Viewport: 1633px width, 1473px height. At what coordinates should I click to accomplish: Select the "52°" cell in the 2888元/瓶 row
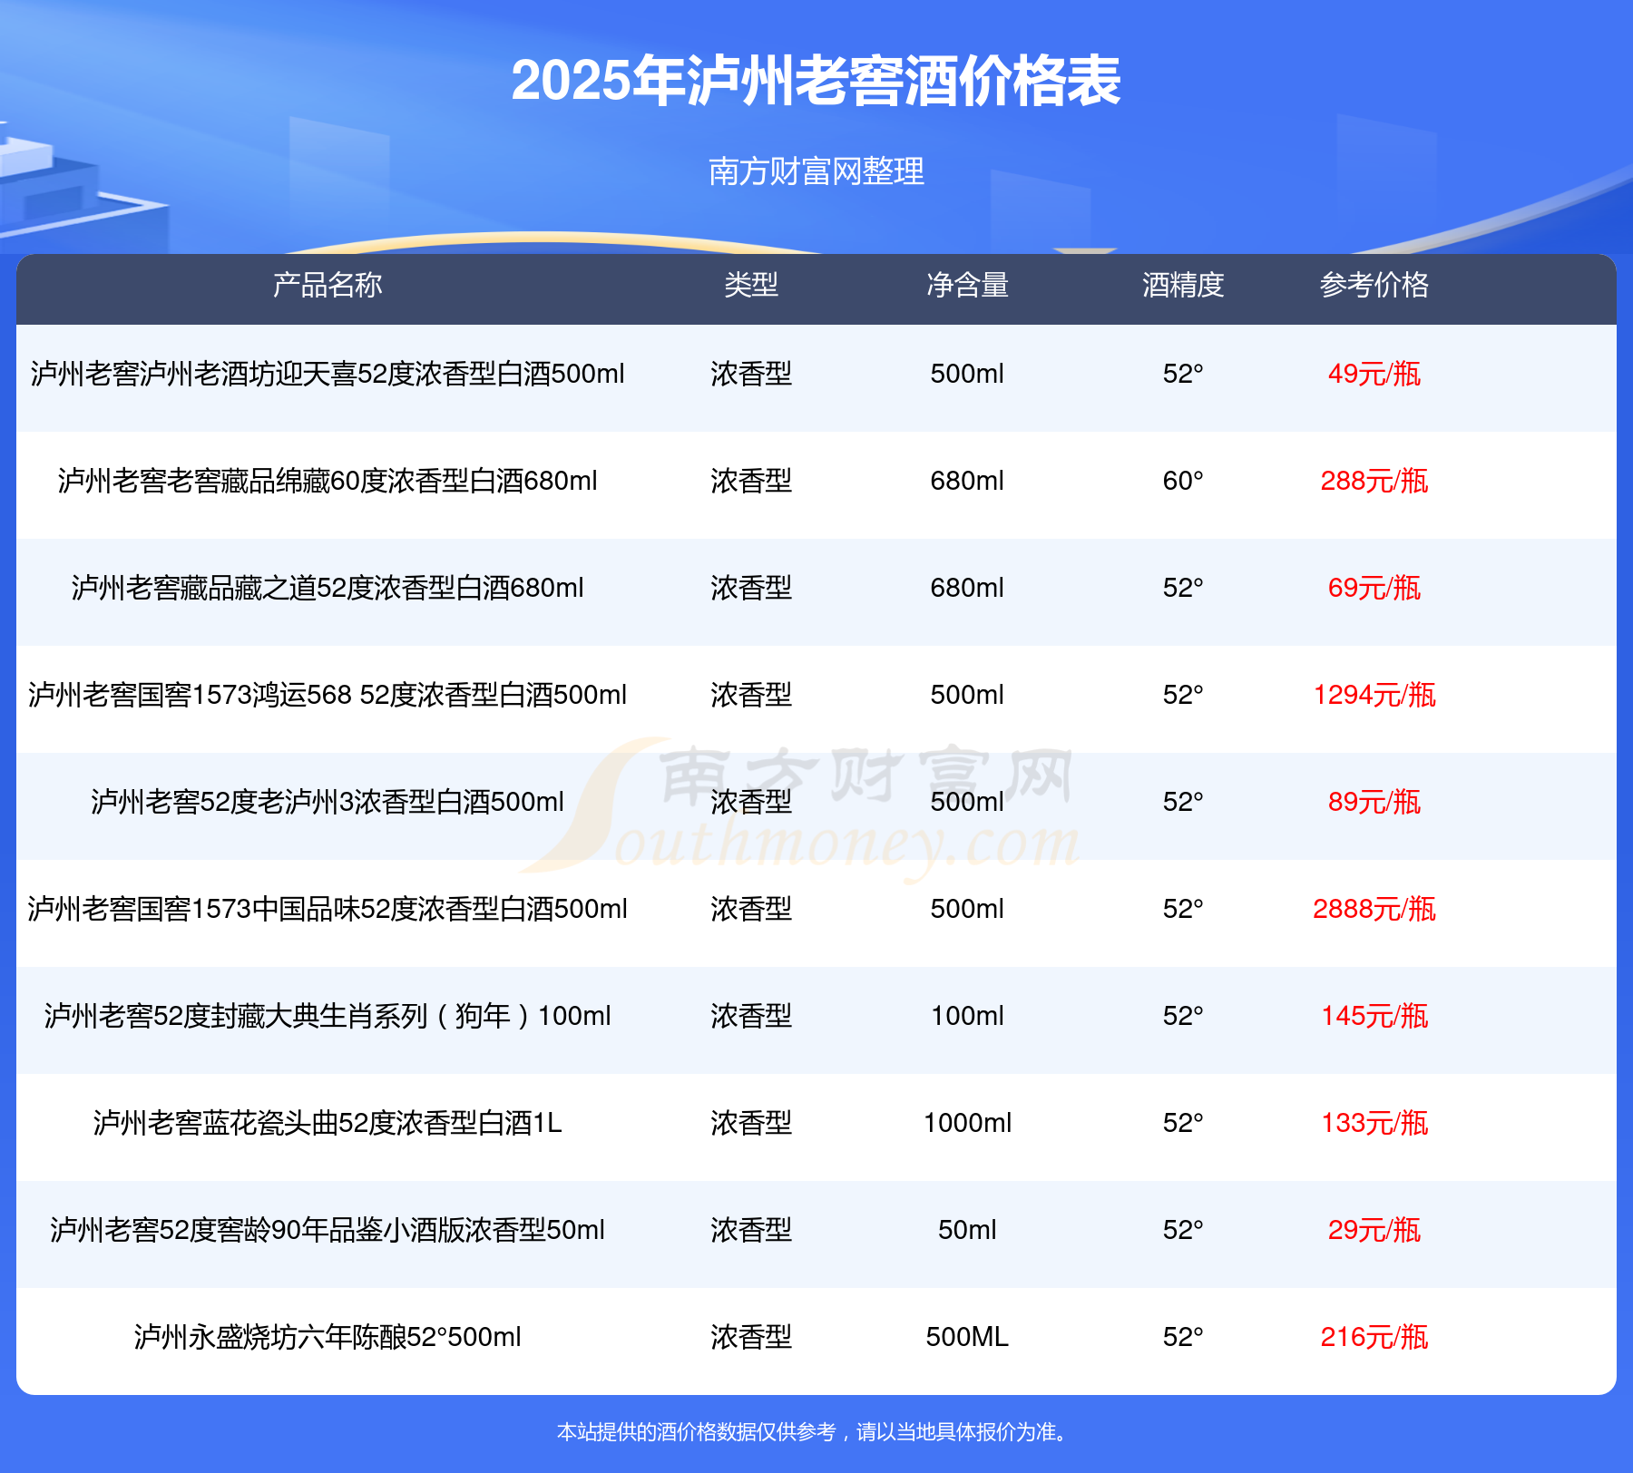(x=1183, y=909)
